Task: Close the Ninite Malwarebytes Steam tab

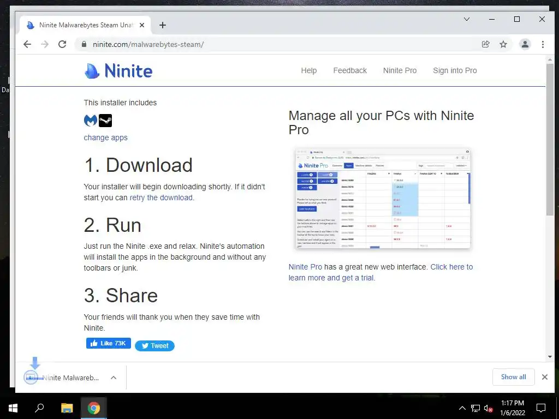Action: (142, 25)
